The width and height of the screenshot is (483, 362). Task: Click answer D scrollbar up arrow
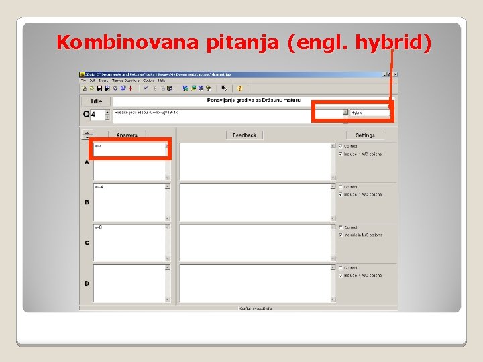pyautogui.click(x=168, y=267)
